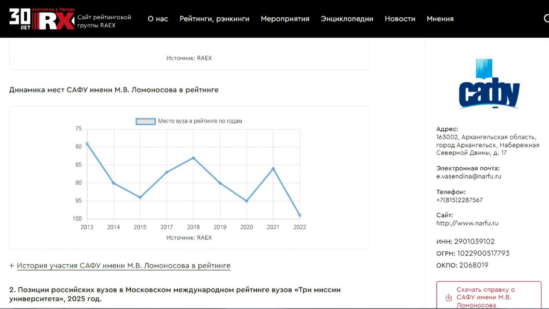
Task: Click the e.vasendina@narfu.ru email address
Action: (x=468, y=176)
